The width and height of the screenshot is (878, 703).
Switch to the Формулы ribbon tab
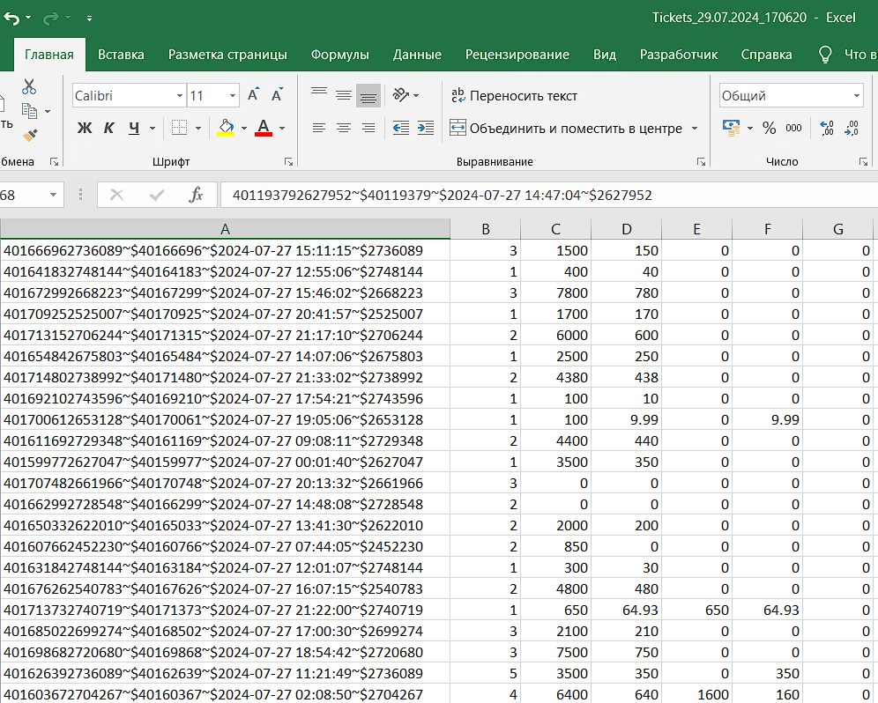click(x=339, y=55)
